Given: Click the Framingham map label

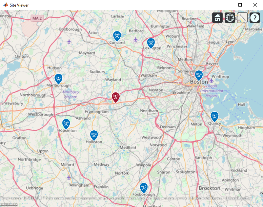Looking at the screenshot, I should point(97,112).
